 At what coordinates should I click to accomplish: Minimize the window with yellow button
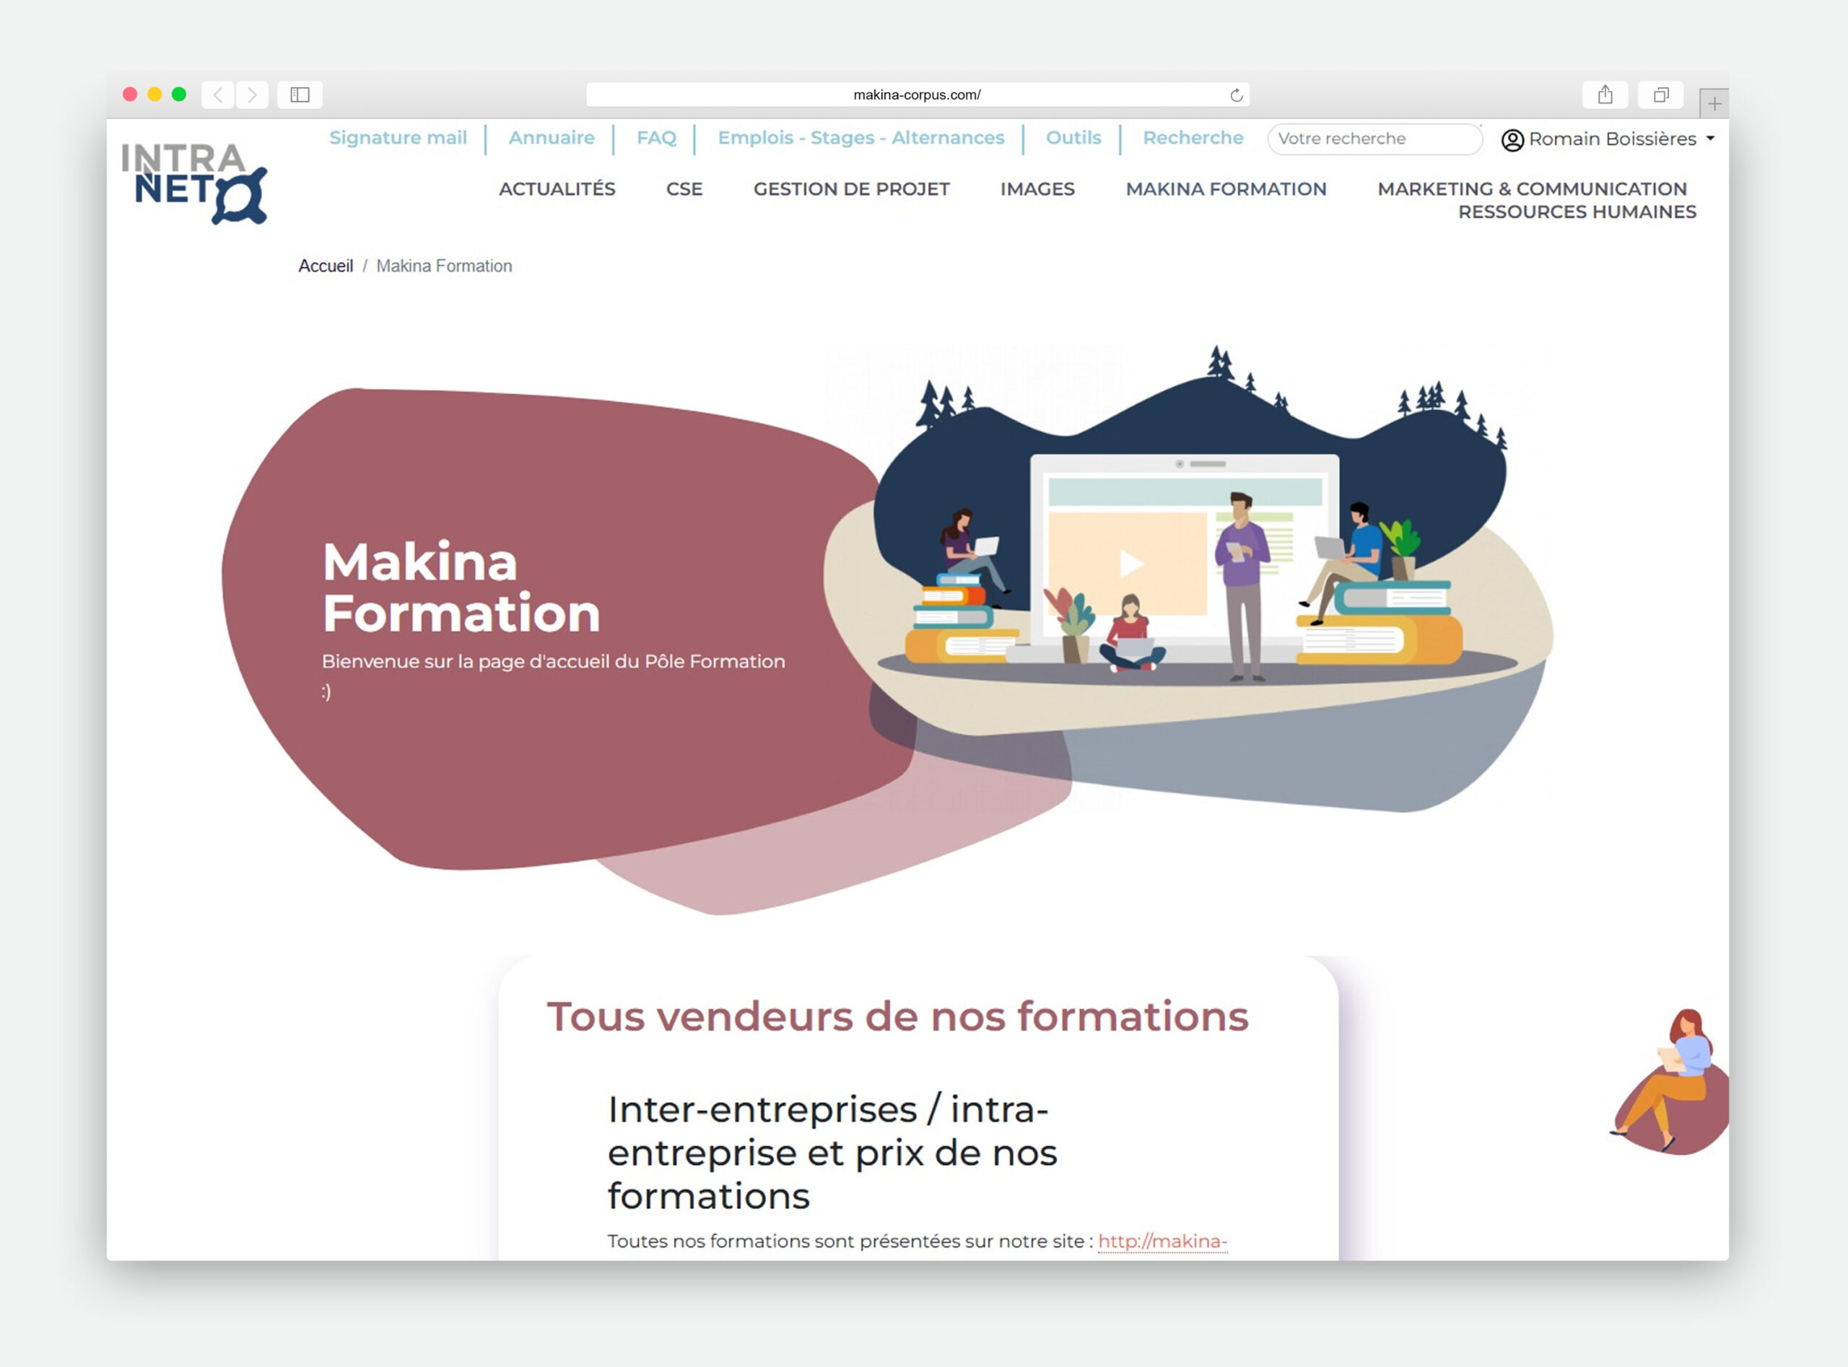pos(154,95)
